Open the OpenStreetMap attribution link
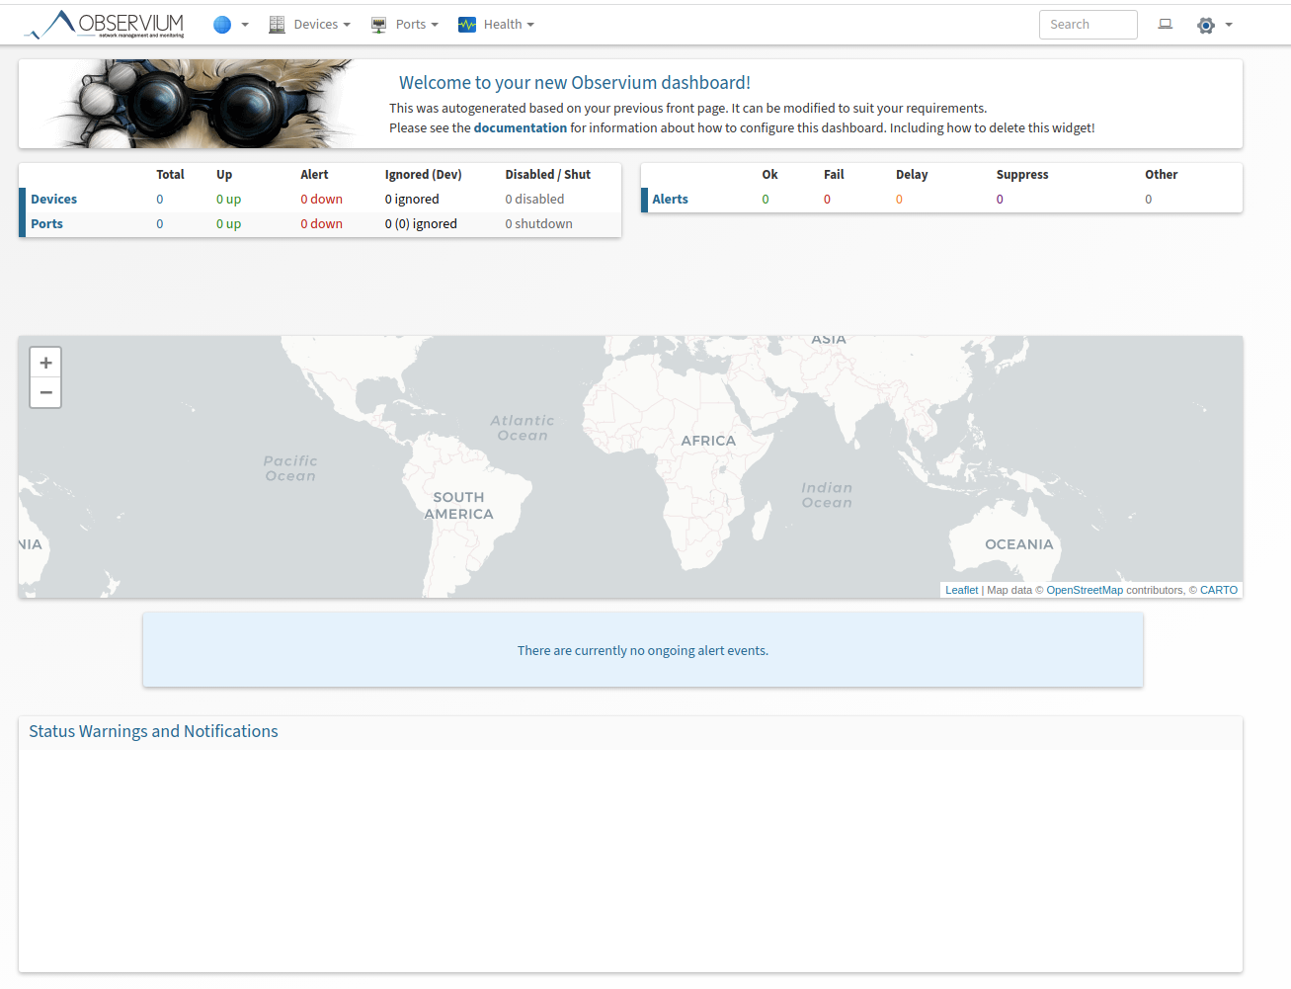This screenshot has width=1291, height=989. pyautogui.click(x=1084, y=590)
